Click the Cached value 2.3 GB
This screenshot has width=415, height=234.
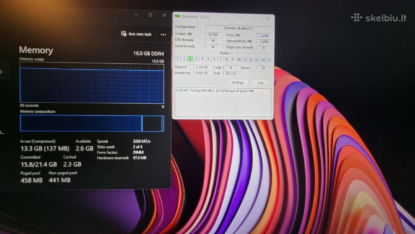coord(72,164)
